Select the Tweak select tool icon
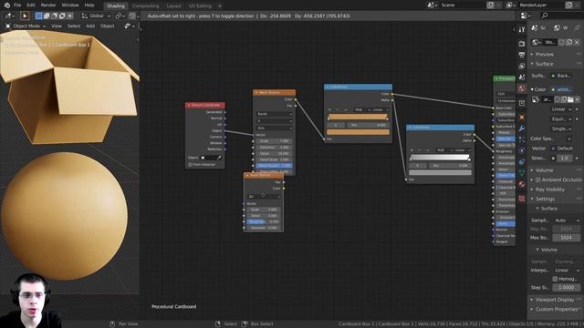584x328 pixels. [25, 16]
